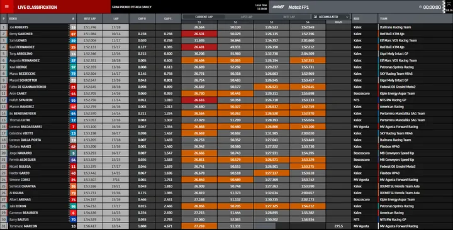Click NTS bike label in Syahrin's row
The width and height of the screenshot is (453, 230).
357,100
